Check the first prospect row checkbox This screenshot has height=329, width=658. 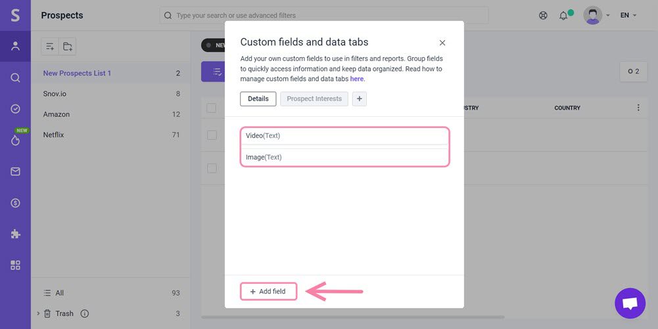click(212, 135)
